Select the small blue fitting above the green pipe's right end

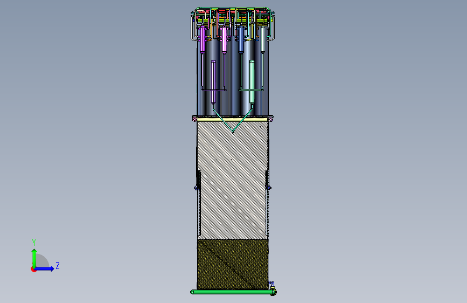point(271,284)
